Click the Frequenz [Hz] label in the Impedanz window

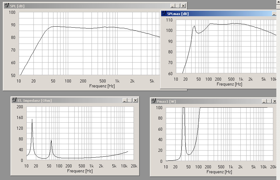[80, 171]
